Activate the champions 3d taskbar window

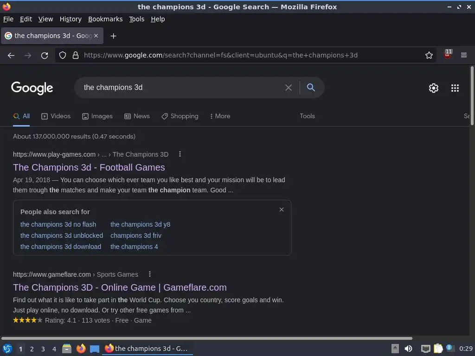tap(148, 349)
